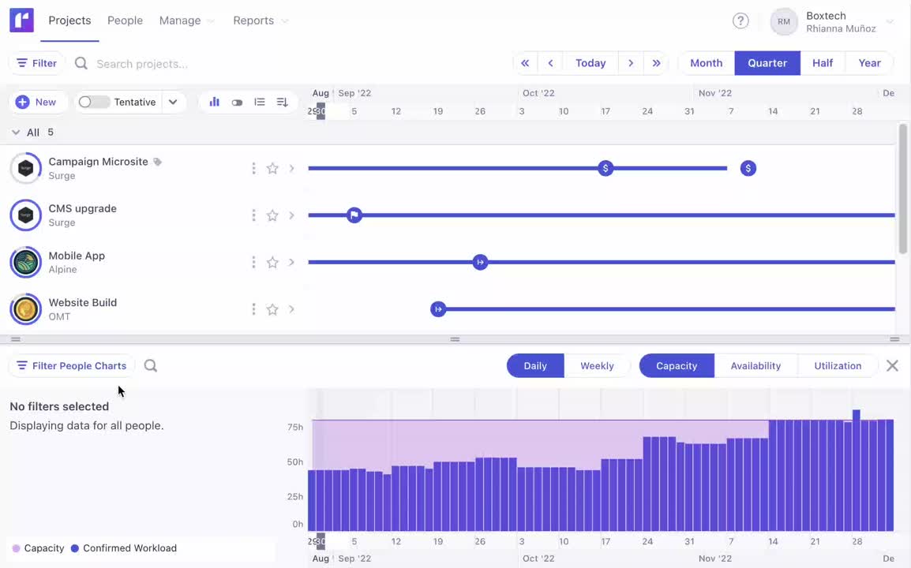Click the Capacity legend color swatch
The image size is (911, 568).
coord(16,548)
